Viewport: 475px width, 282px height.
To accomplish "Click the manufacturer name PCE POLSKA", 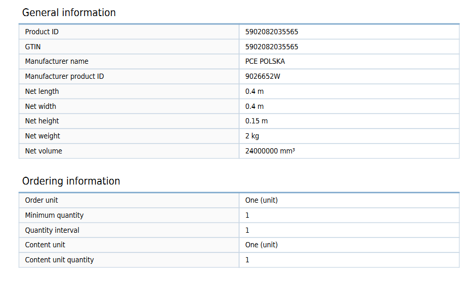I will pos(265,61).
